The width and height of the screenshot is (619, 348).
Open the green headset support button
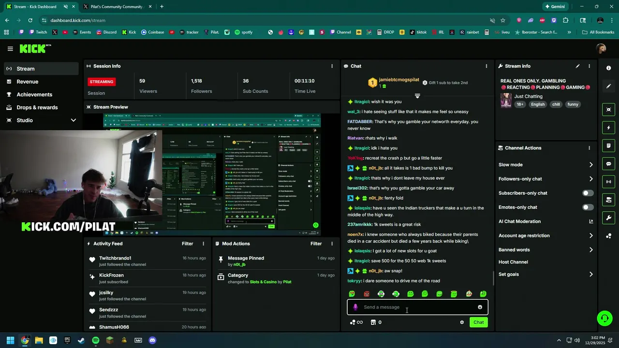point(604,318)
